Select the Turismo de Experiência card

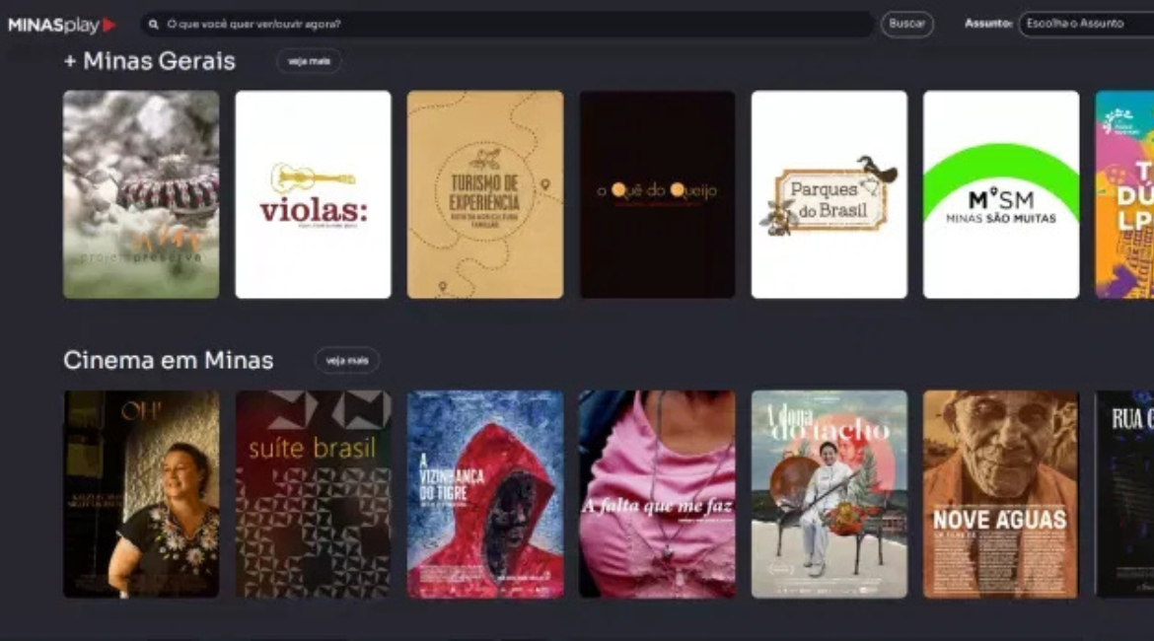(485, 194)
